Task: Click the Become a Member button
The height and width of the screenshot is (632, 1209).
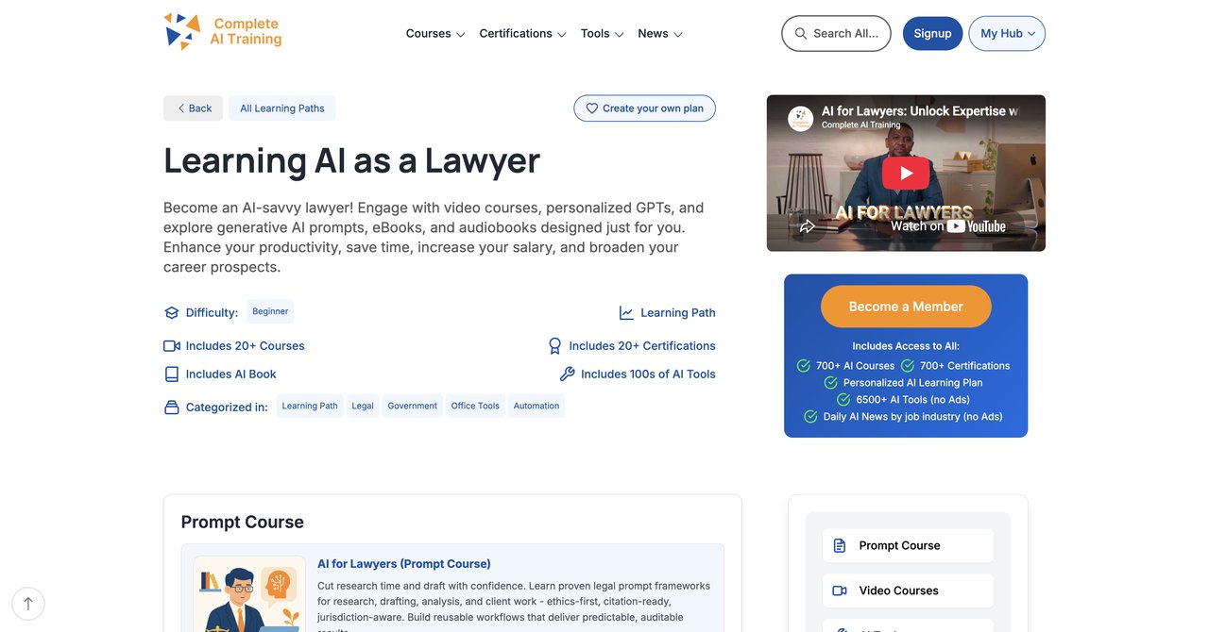Action: [x=906, y=307]
